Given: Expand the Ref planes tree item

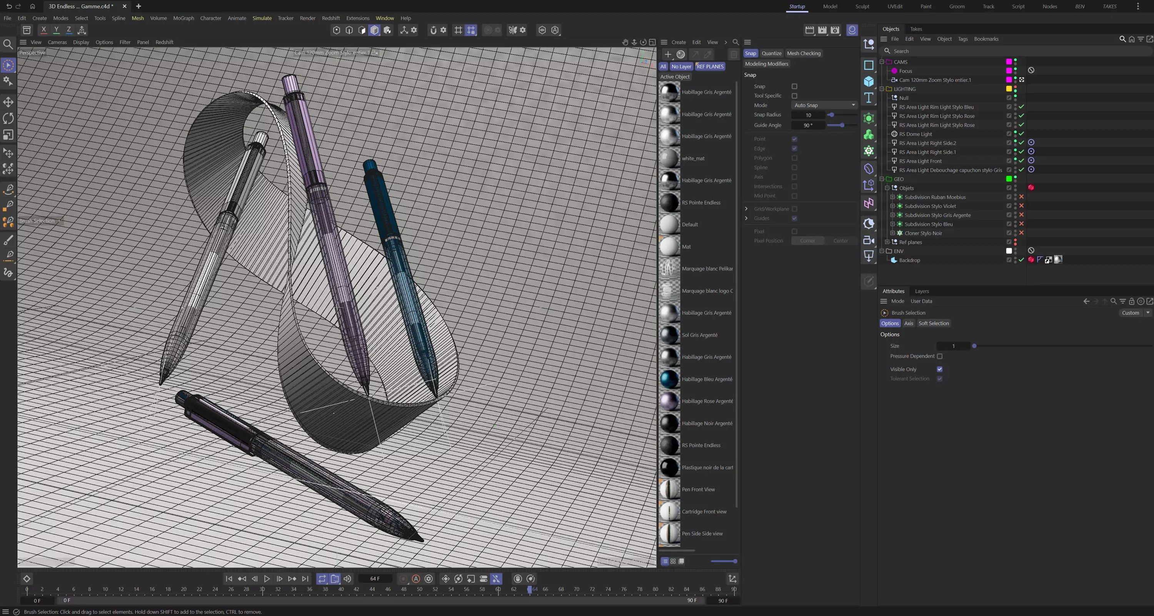Looking at the screenshot, I should [887, 242].
